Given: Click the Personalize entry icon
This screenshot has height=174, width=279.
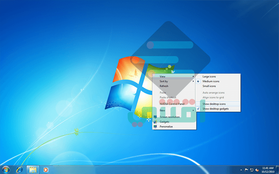Looking at the screenshot, I should click(x=155, y=126).
